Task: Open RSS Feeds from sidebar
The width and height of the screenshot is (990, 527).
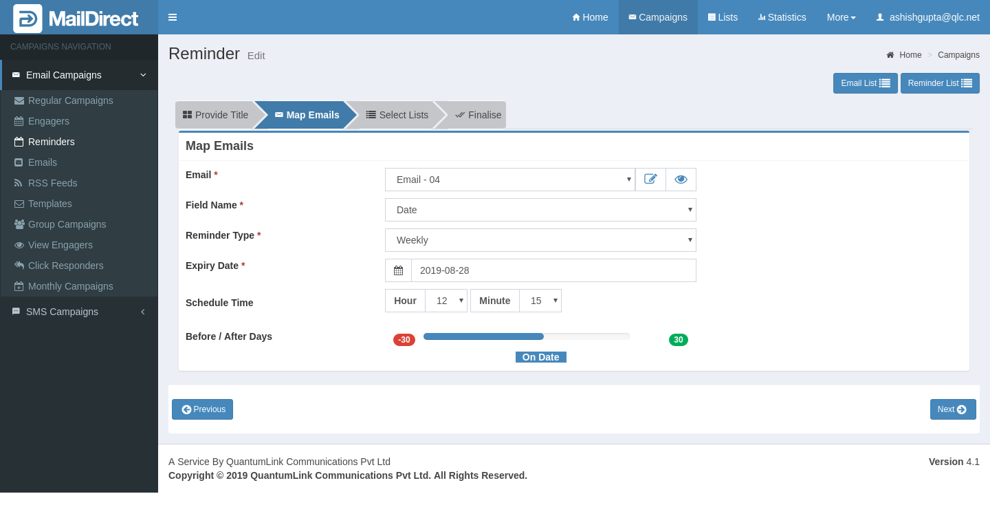Action: tap(52, 183)
